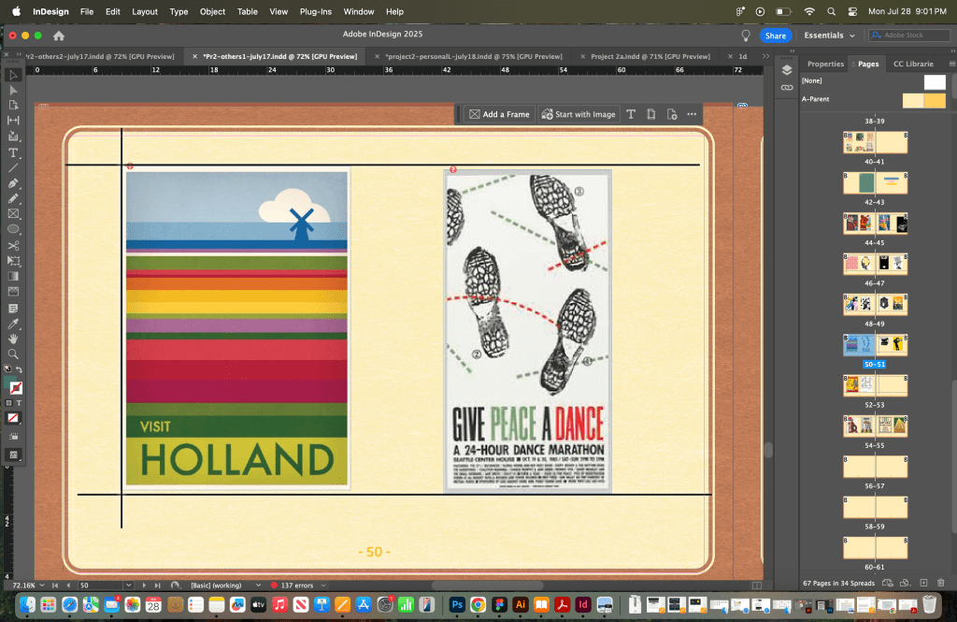Pick the Eyedropper tool
The width and height of the screenshot is (957, 622).
13,323
